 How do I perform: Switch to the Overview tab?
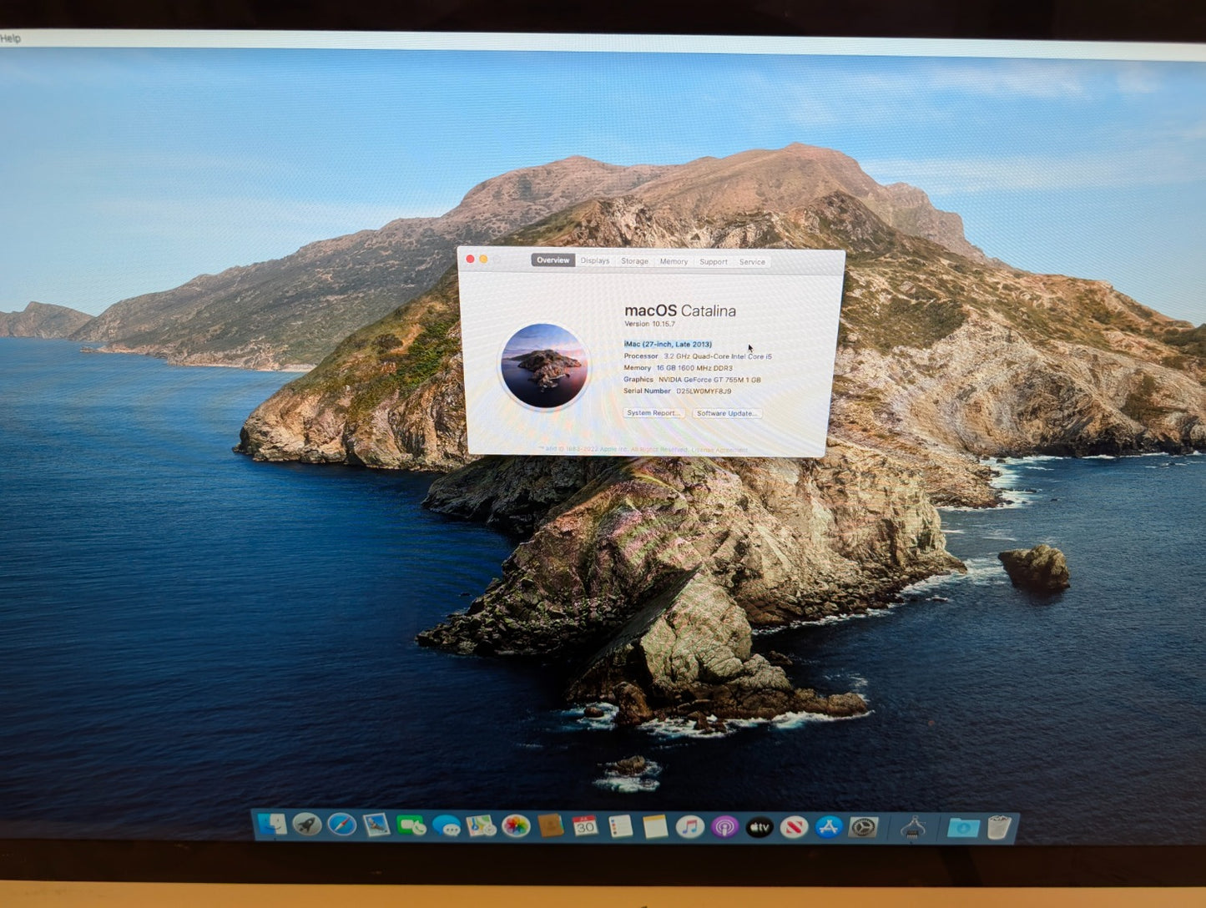pyautogui.click(x=553, y=260)
